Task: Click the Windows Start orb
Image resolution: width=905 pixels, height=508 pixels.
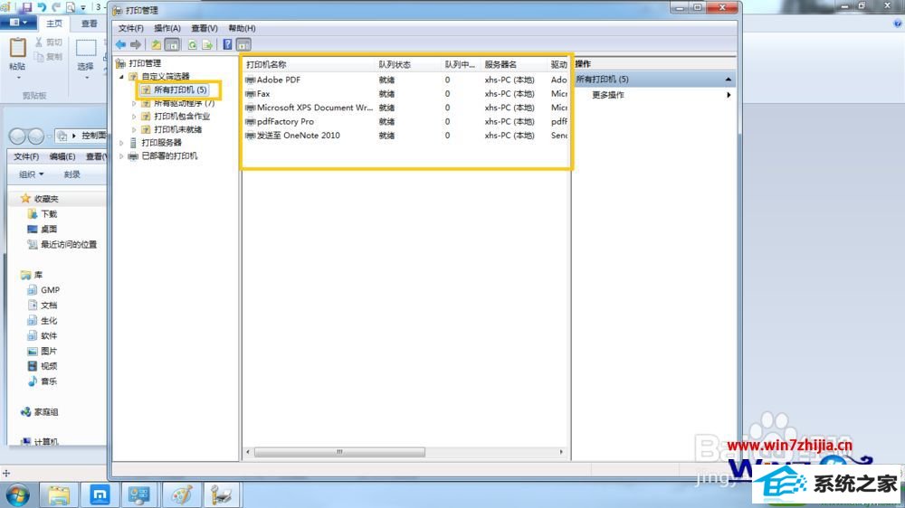Action: pos(18,495)
